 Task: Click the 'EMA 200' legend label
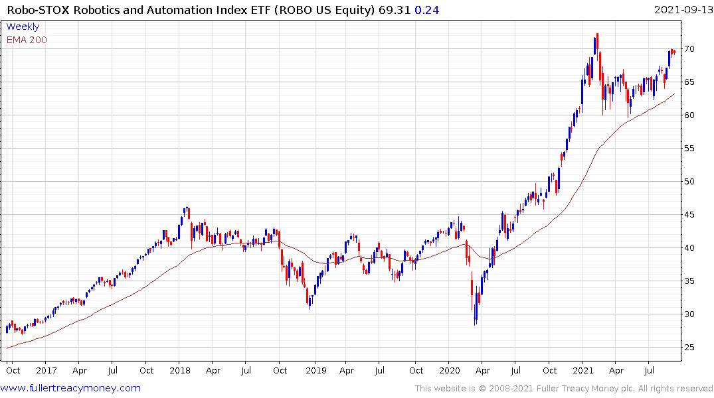click(x=27, y=40)
